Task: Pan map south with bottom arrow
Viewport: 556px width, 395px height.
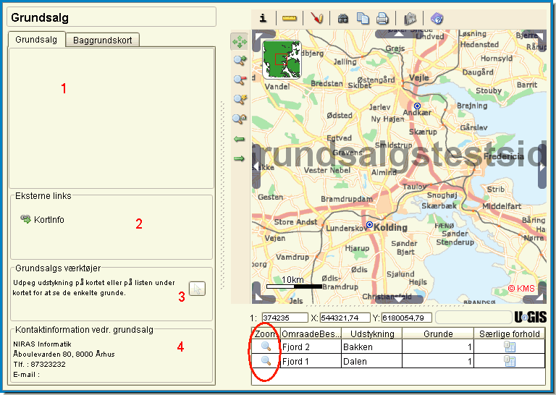Action: (399, 300)
